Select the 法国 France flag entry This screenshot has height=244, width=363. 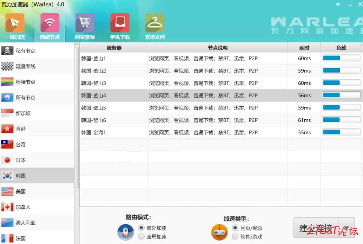pyautogui.click(x=37, y=238)
